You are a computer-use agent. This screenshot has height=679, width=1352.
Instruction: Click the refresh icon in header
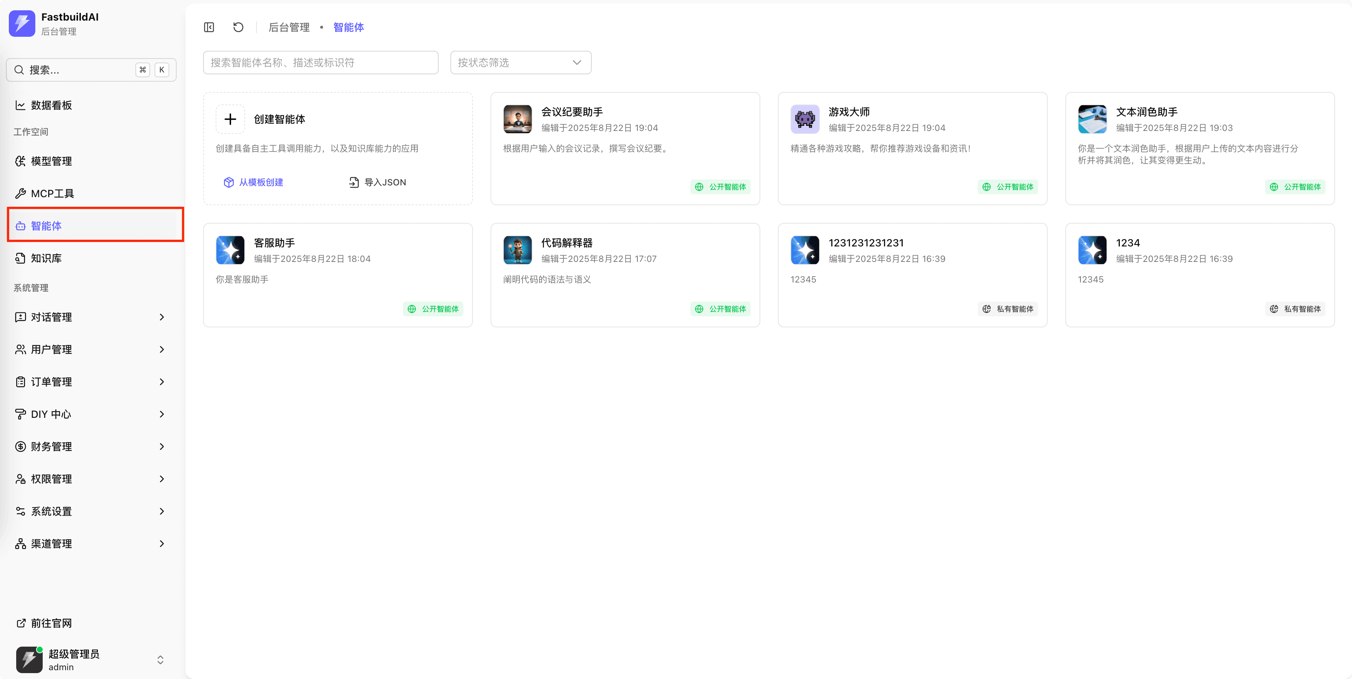(x=238, y=27)
